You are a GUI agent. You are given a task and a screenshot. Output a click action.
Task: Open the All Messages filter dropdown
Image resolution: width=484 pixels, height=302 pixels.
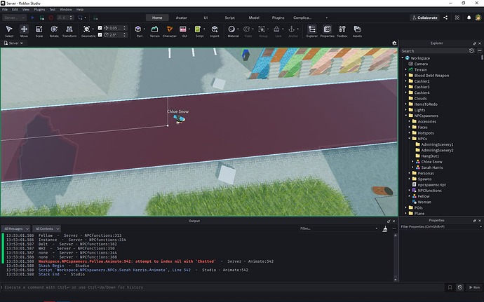(15, 228)
